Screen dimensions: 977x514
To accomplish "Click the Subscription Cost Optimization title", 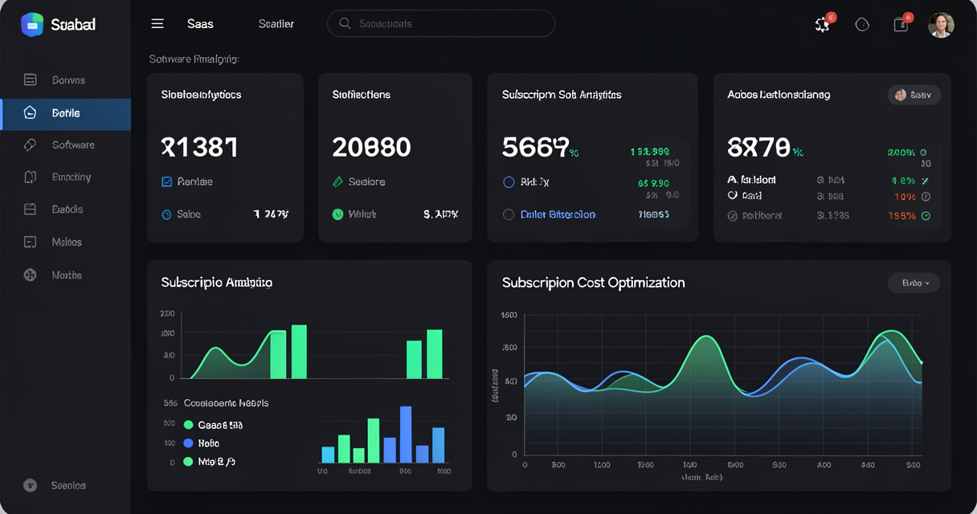I will click(594, 283).
